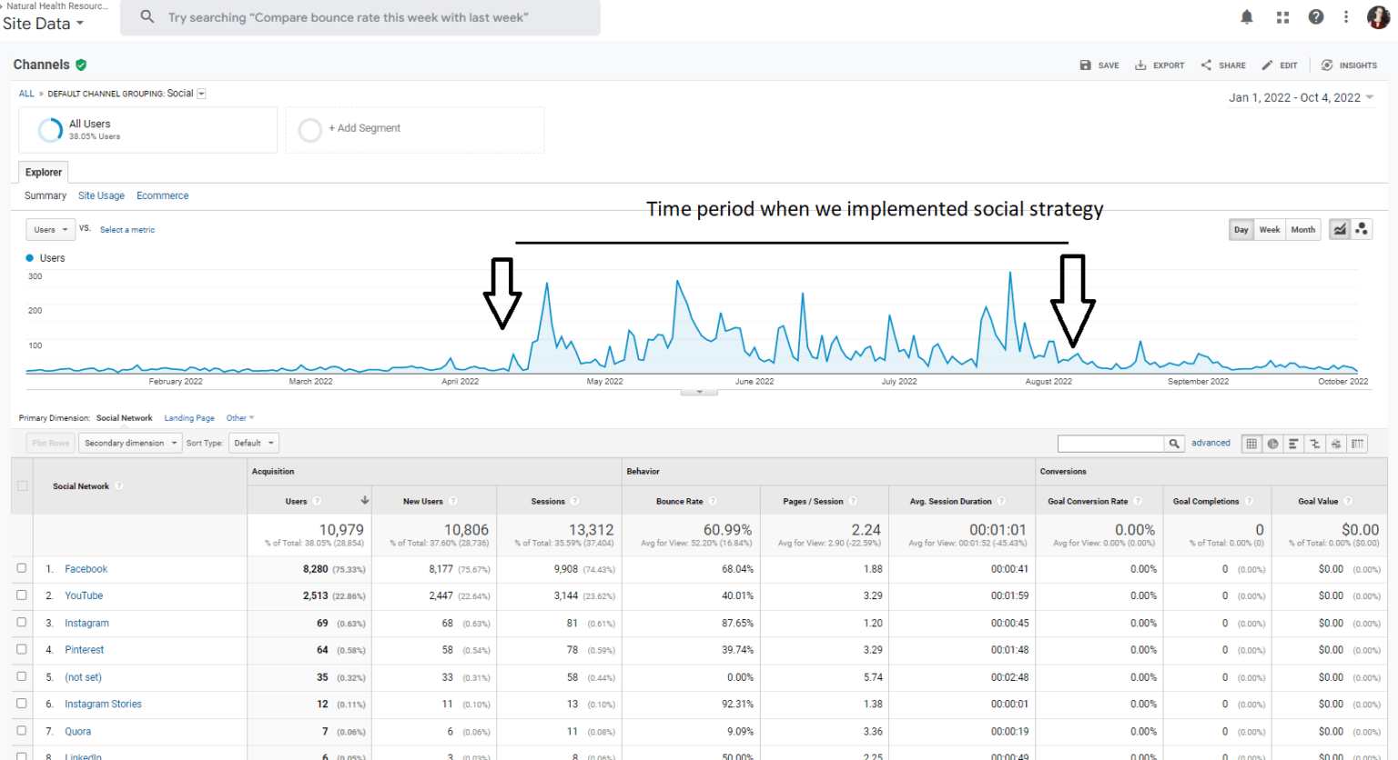Click the table search magnifier icon
1398x760 pixels.
point(1175,444)
